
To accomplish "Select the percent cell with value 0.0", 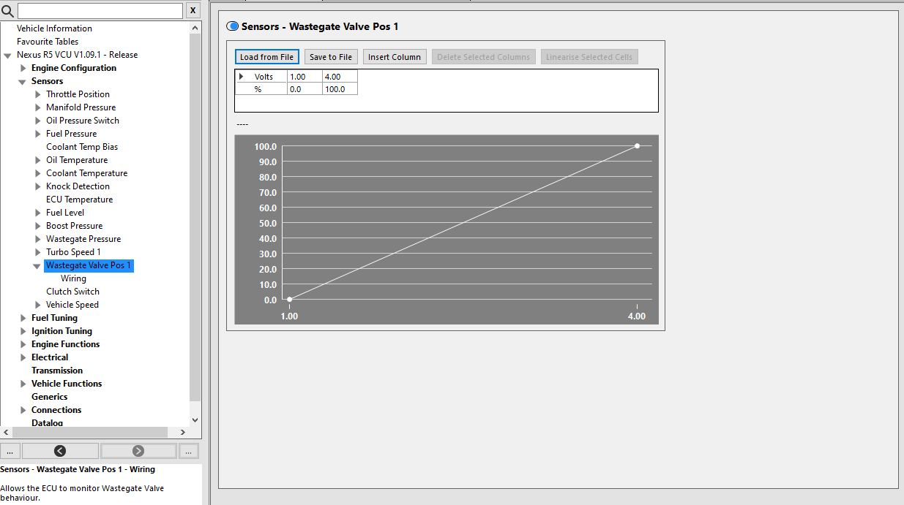I will [x=305, y=89].
